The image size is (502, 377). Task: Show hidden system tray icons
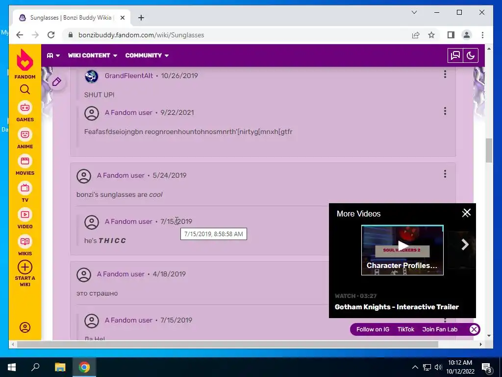pyautogui.click(x=415, y=367)
